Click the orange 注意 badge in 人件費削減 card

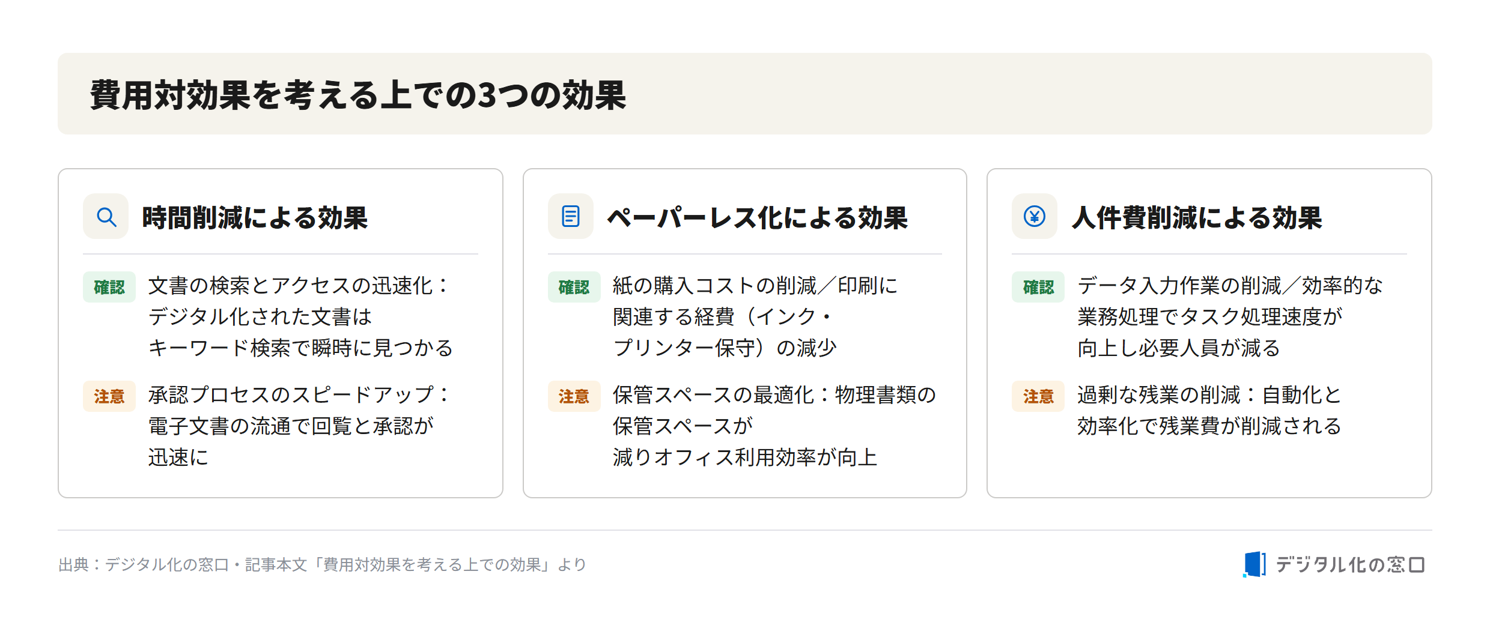click(1038, 396)
